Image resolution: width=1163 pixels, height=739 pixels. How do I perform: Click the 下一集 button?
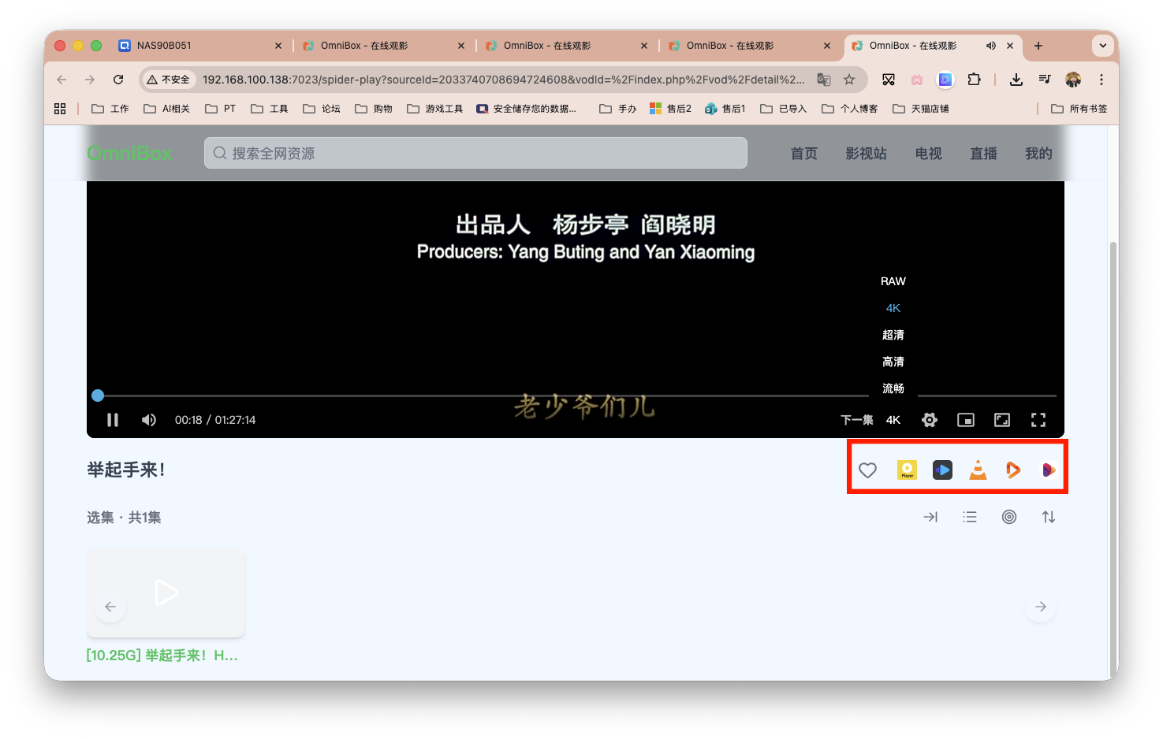[x=856, y=419]
